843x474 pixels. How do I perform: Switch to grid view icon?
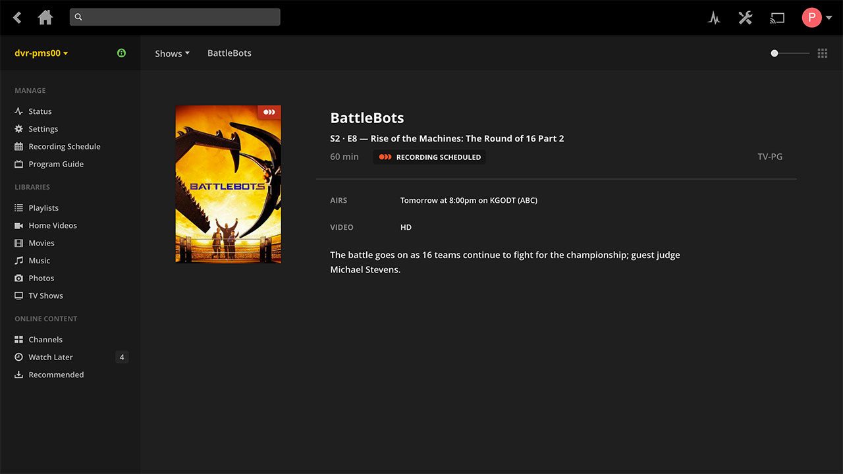[x=823, y=53]
